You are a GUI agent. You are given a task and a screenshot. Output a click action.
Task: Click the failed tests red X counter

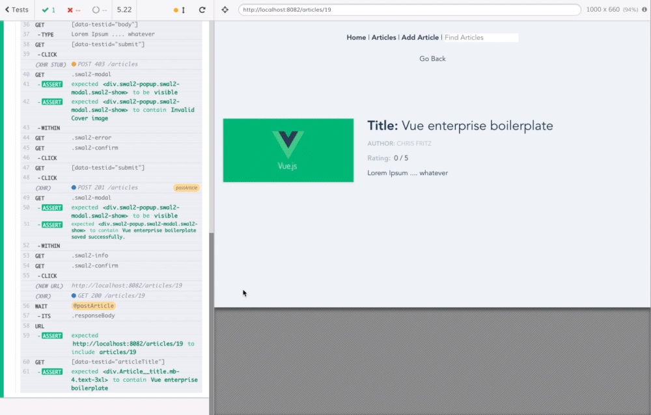point(74,10)
